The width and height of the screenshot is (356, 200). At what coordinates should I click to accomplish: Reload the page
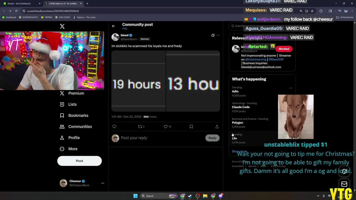pos(16,11)
